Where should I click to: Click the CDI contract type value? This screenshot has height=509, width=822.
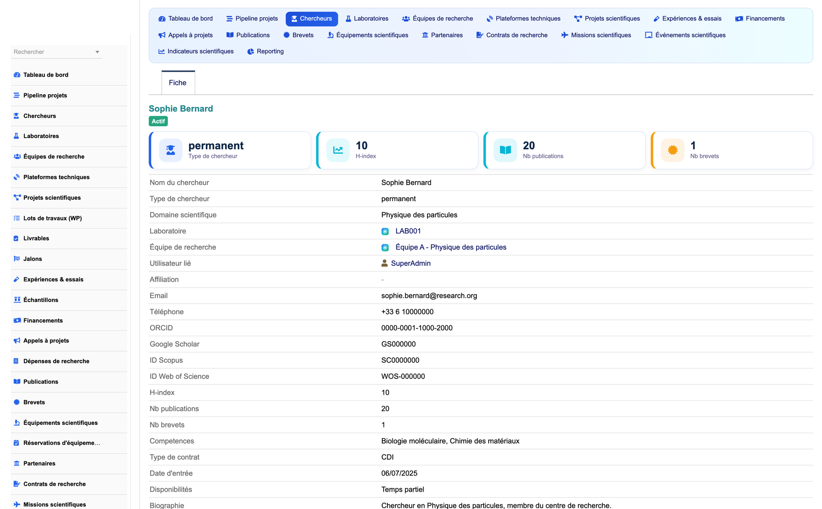(387, 457)
